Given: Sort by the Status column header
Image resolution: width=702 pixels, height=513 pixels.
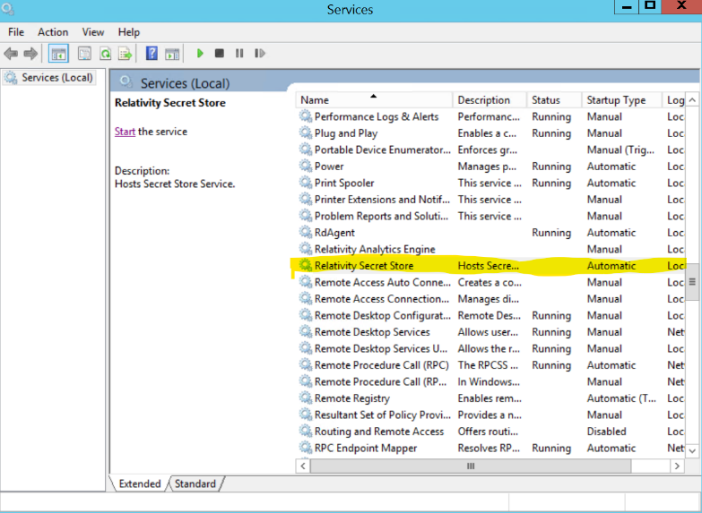Looking at the screenshot, I should 554,100.
